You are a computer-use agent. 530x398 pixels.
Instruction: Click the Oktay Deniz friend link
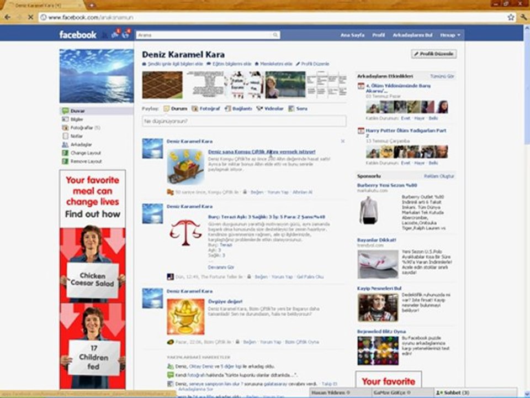coord(201,366)
